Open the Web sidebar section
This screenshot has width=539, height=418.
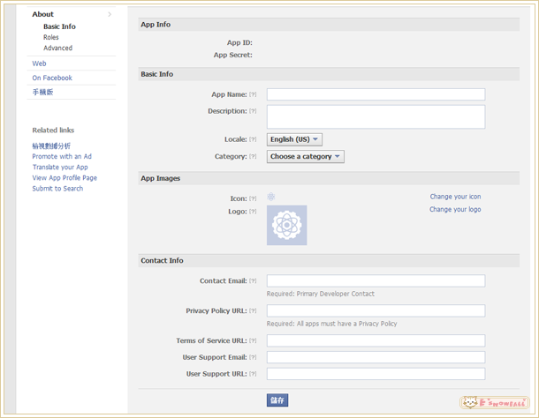[x=39, y=63]
